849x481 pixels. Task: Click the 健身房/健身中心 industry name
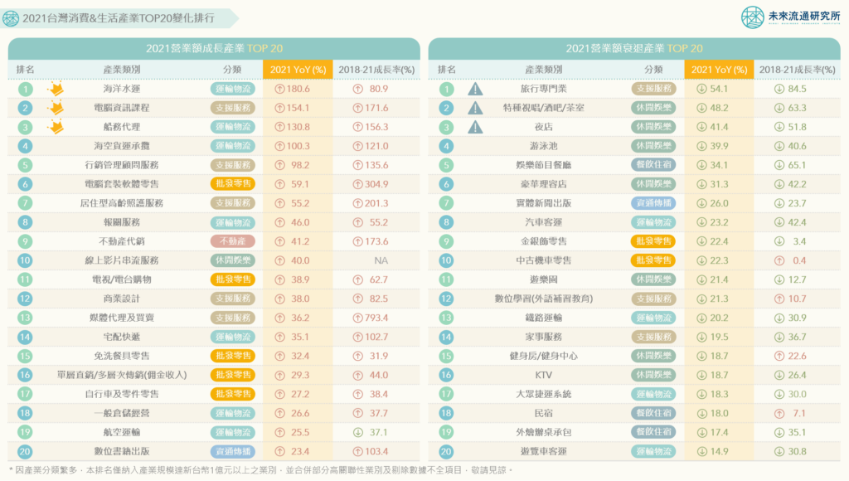click(544, 356)
